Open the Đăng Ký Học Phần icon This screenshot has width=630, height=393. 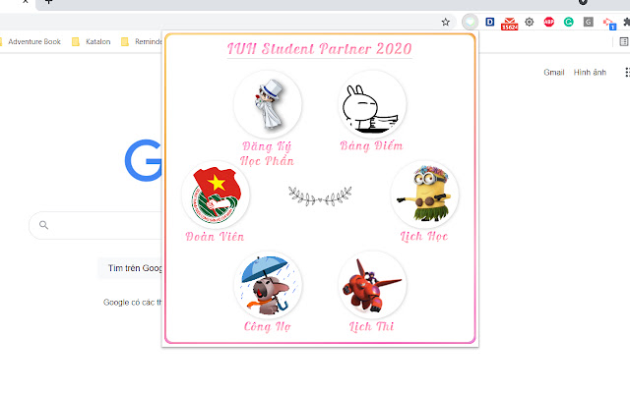(x=268, y=104)
